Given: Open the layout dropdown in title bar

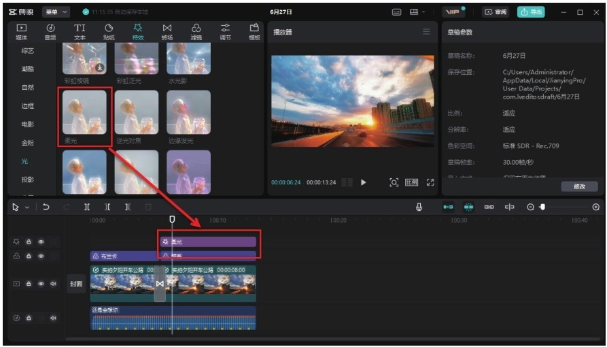Looking at the screenshot, I should click(x=417, y=12).
